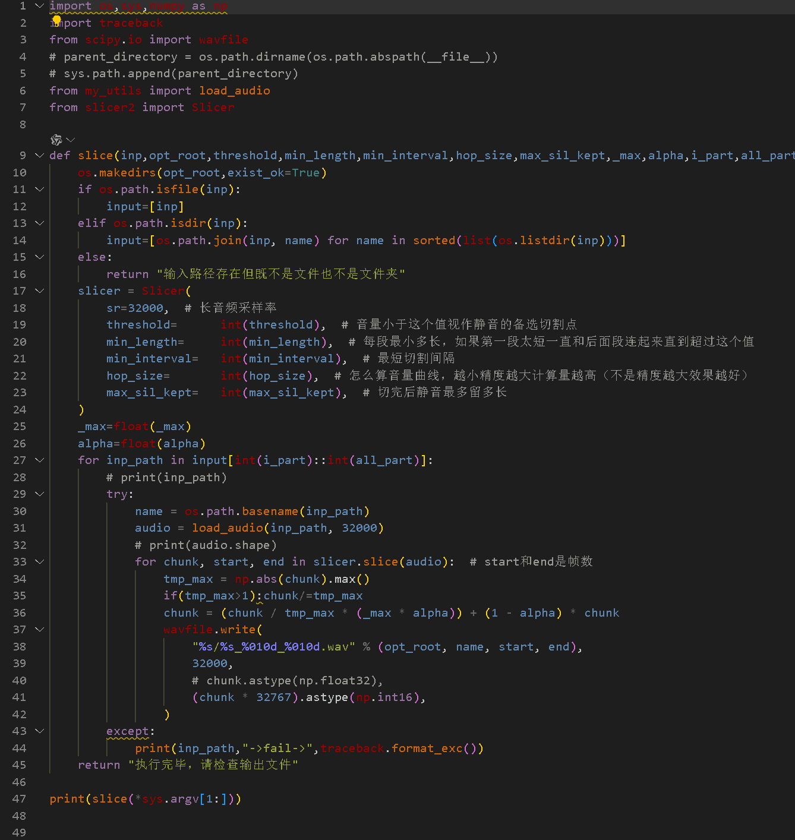Screen dimensions: 795x840
Task: Click the '# sys.path.append(parent_directory)' comment
Action: [174, 73]
